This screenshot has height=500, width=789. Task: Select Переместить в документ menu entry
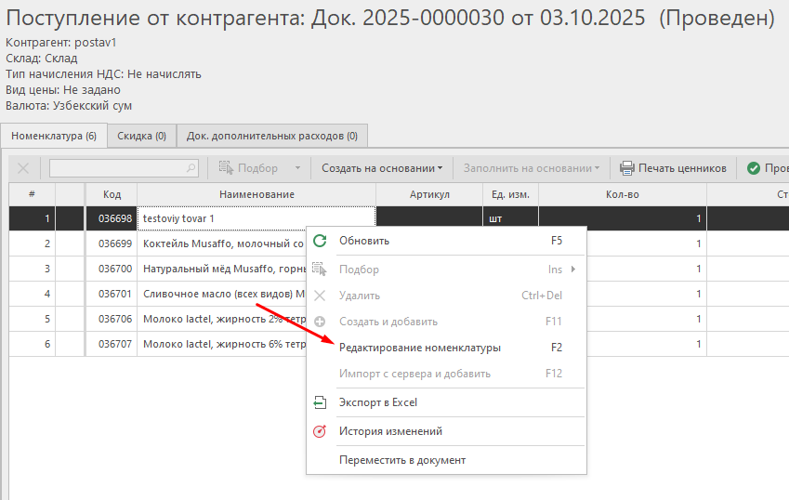click(x=401, y=460)
